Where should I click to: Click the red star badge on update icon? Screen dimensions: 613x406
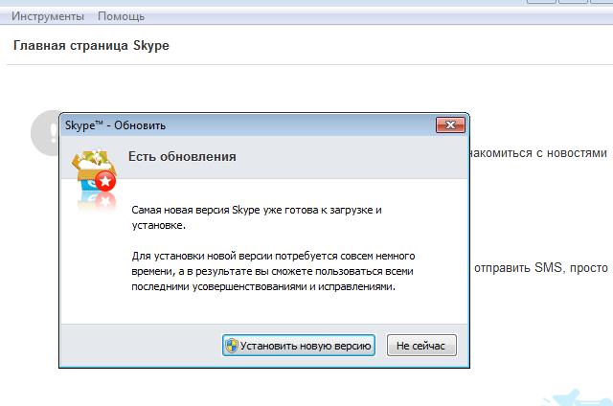106,181
